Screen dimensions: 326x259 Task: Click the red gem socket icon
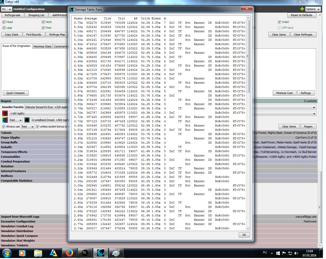point(5,113)
